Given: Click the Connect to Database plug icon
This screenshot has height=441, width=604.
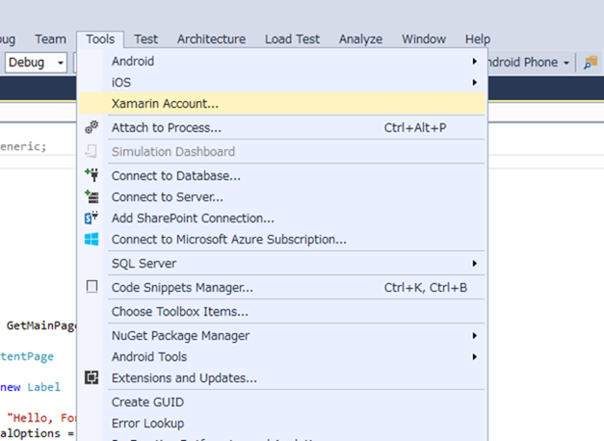Looking at the screenshot, I should pos(92,175).
